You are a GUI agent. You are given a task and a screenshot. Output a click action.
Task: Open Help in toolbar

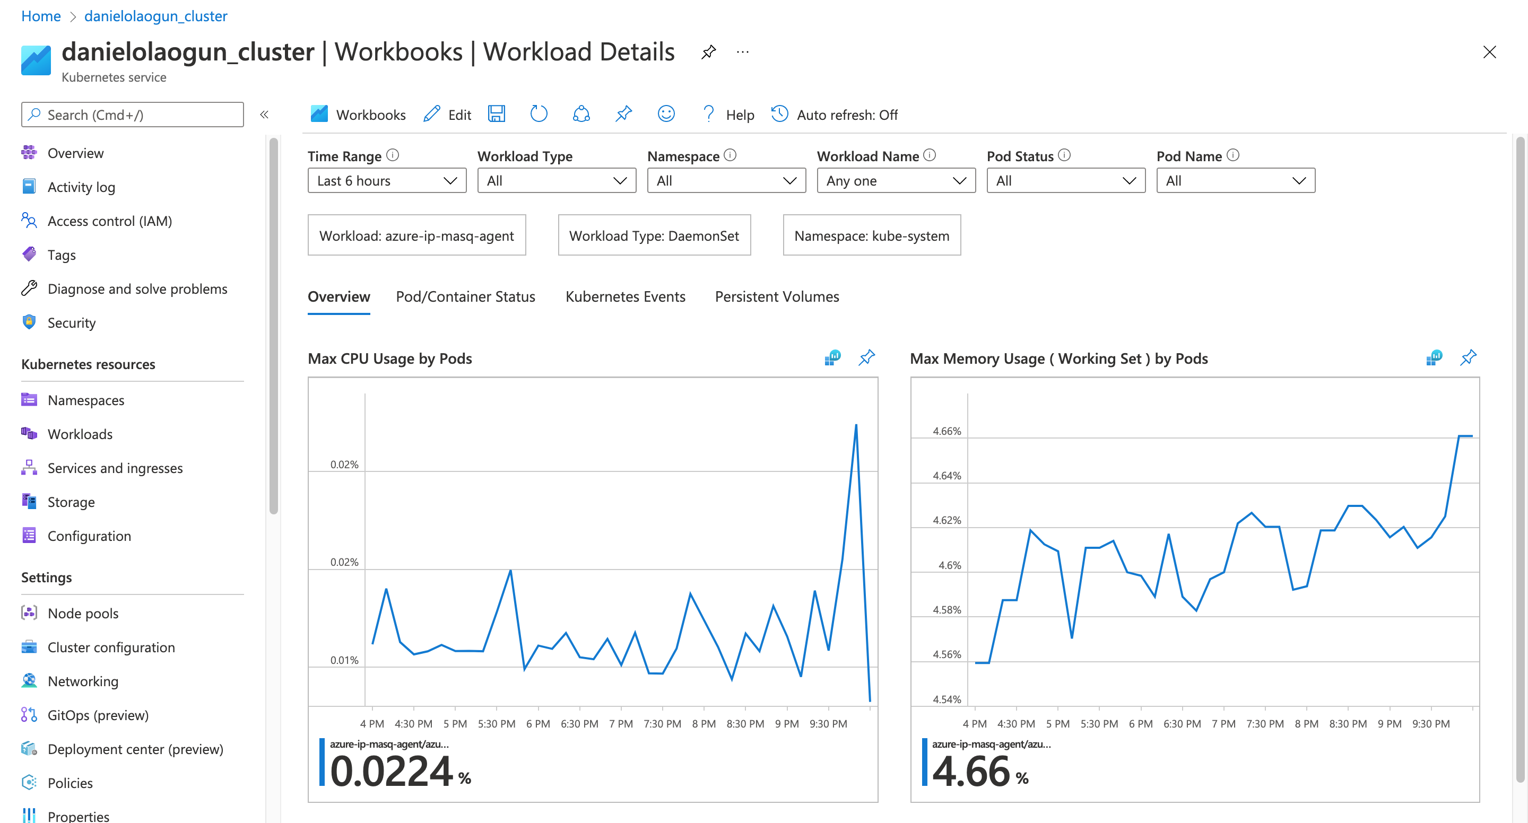[x=727, y=115]
